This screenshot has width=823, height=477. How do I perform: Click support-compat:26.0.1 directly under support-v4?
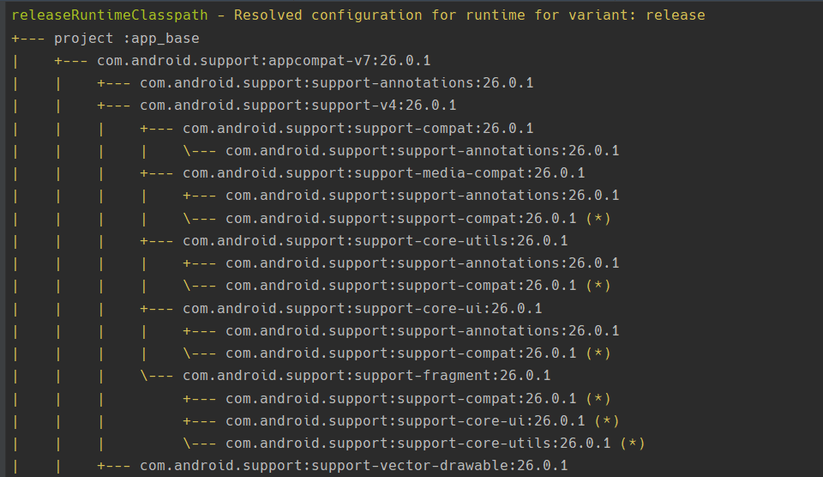tap(357, 129)
